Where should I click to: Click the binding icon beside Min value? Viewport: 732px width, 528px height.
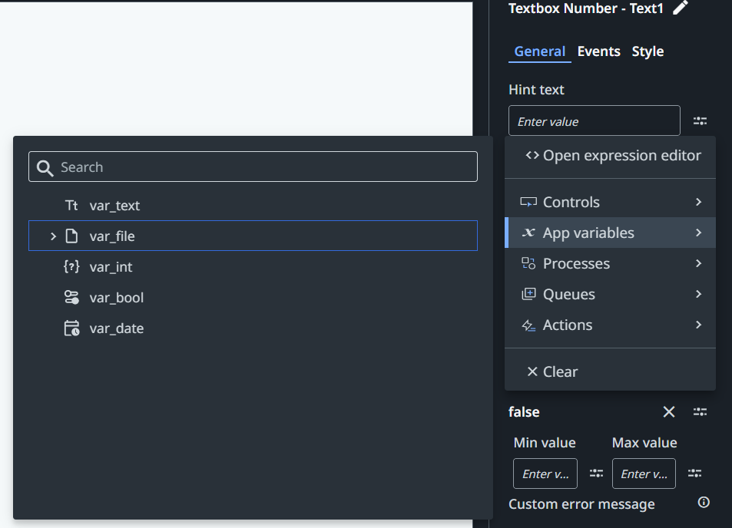(x=596, y=474)
